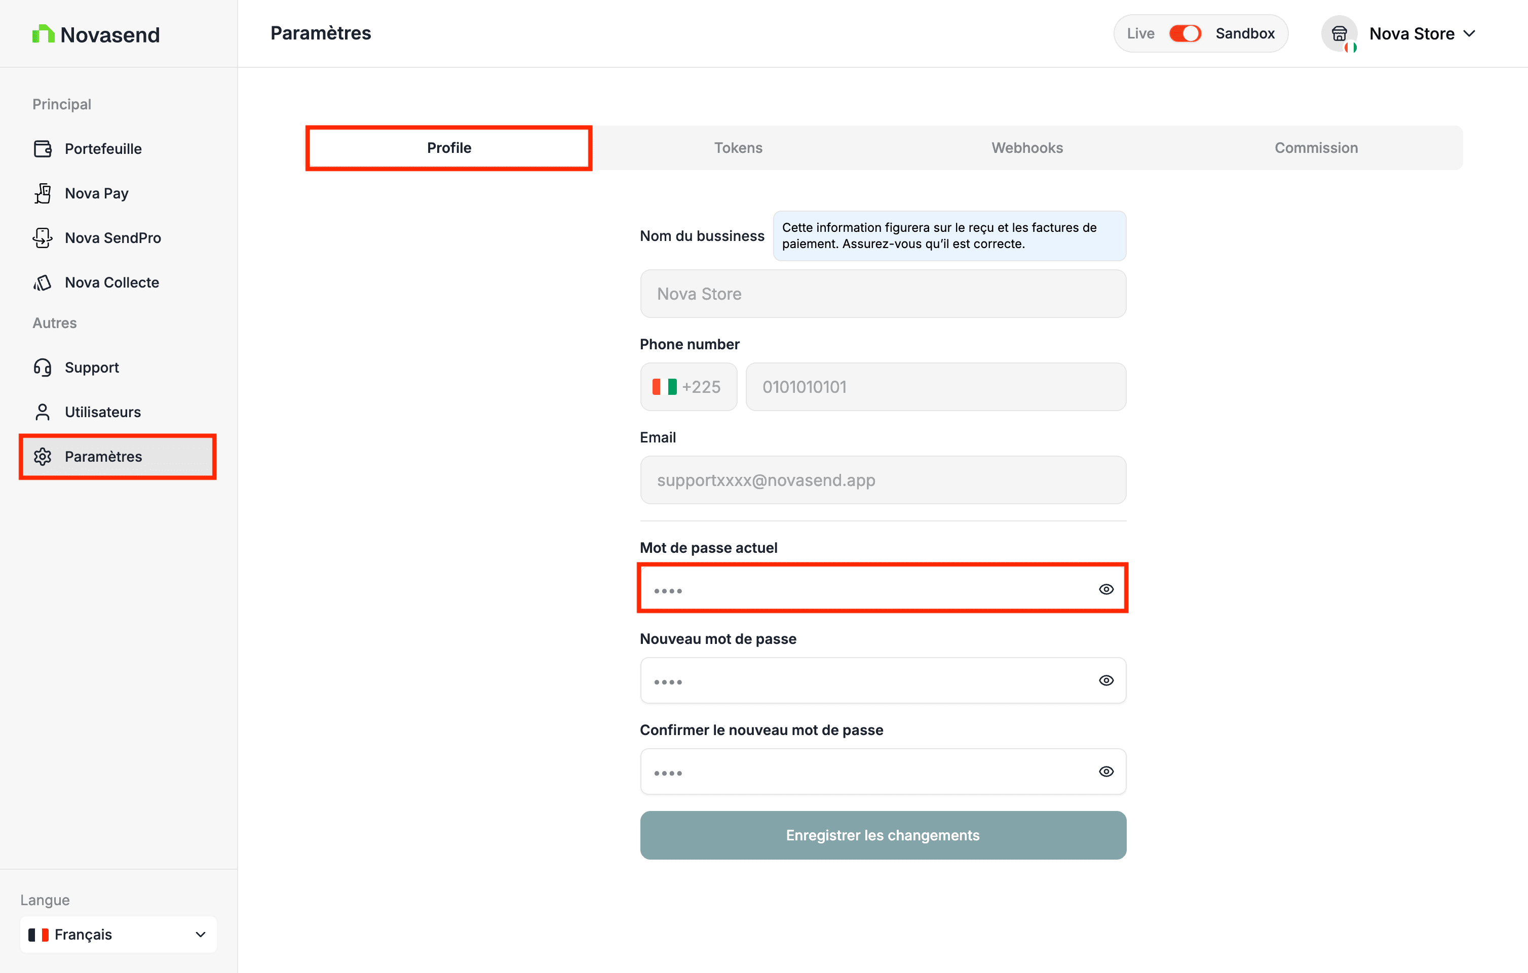Viewport: 1528px width, 973px height.
Task: Switch to the Profile tab
Action: pyautogui.click(x=449, y=148)
